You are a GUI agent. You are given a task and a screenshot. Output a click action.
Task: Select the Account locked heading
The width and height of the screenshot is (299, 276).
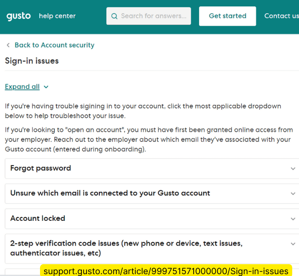pyautogui.click(x=38, y=218)
